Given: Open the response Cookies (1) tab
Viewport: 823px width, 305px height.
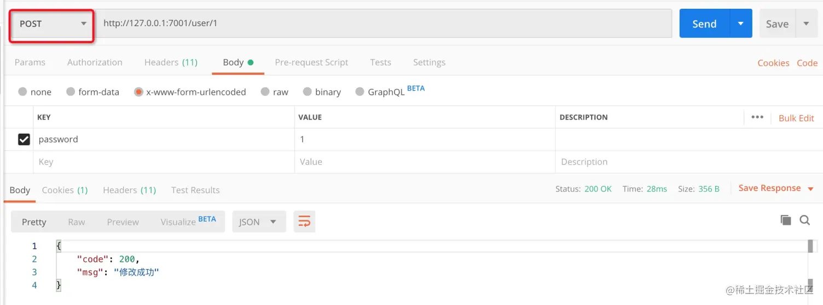Looking at the screenshot, I should tap(65, 190).
